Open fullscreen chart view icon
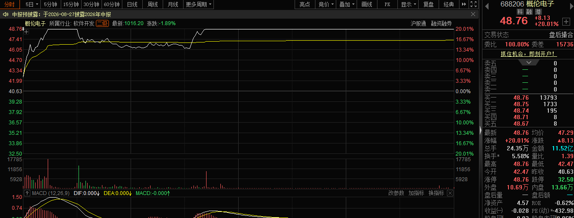Image resolution: width=574 pixels, height=218 pixels. [474, 4]
